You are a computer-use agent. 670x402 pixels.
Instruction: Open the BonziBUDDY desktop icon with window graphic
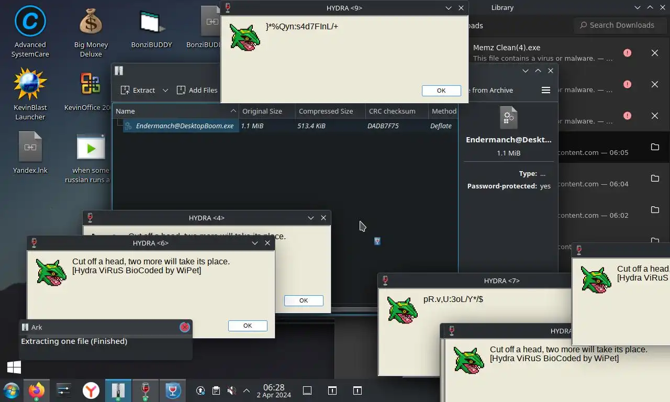[152, 27]
